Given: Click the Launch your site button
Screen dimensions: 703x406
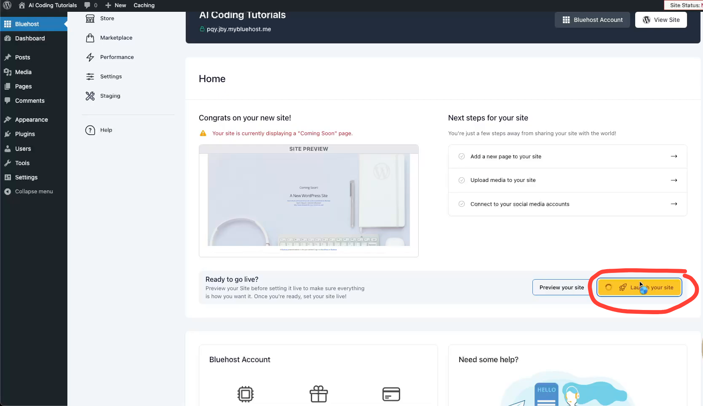Looking at the screenshot, I should [x=639, y=288].
